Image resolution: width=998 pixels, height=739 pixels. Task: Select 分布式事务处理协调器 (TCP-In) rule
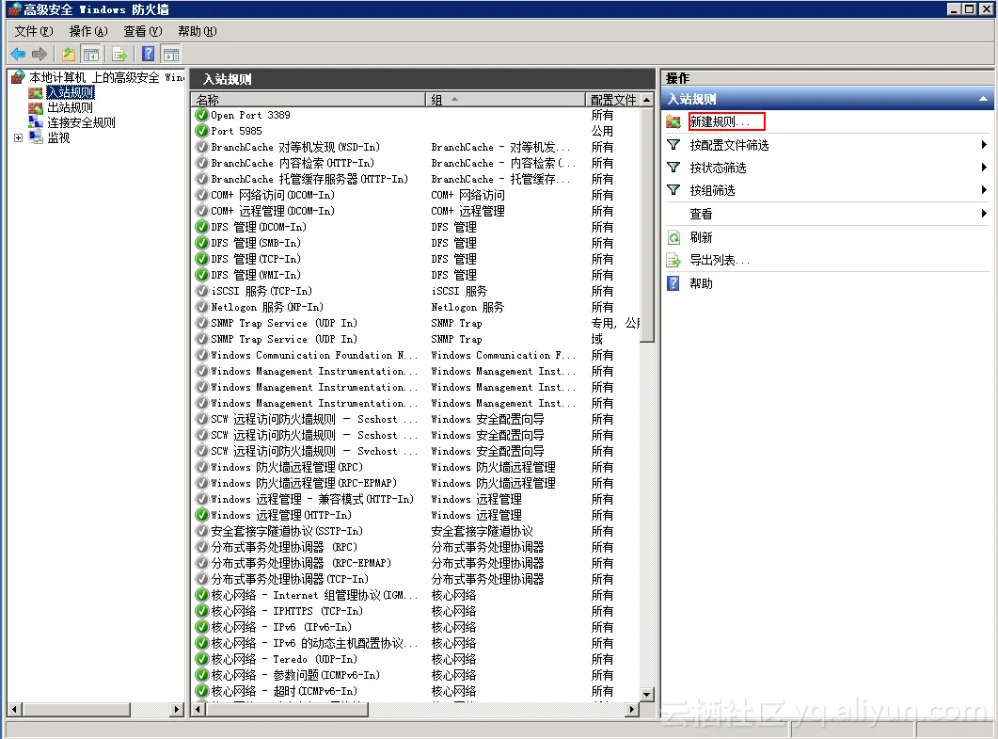290,579
